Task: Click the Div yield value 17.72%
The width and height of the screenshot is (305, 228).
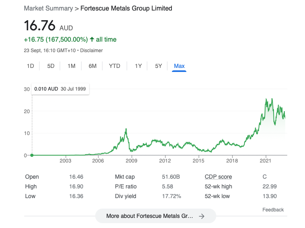Action: 171,196
